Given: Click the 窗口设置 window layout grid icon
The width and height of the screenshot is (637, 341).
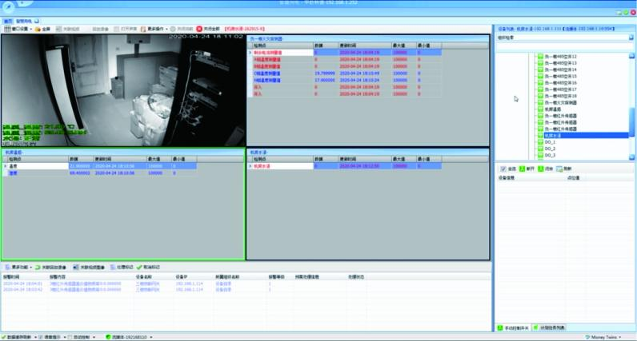Looking at the screenshot, I should (7, 29).
